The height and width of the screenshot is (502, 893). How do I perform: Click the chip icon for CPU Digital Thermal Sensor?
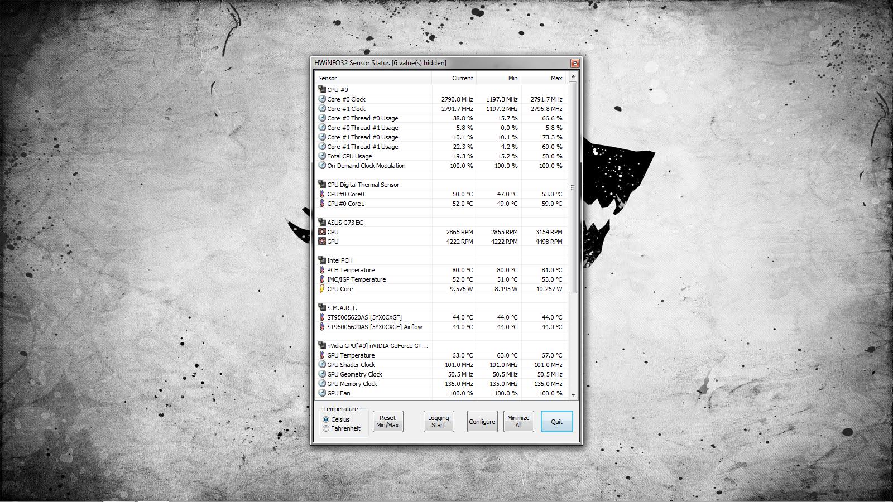[322, 185]
